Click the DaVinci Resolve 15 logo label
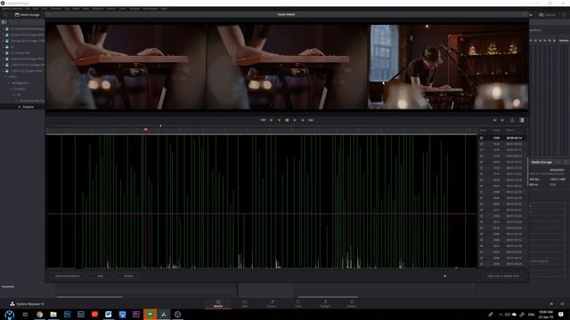The width and height of the screenshot is (570, 320). click(28, 304)
